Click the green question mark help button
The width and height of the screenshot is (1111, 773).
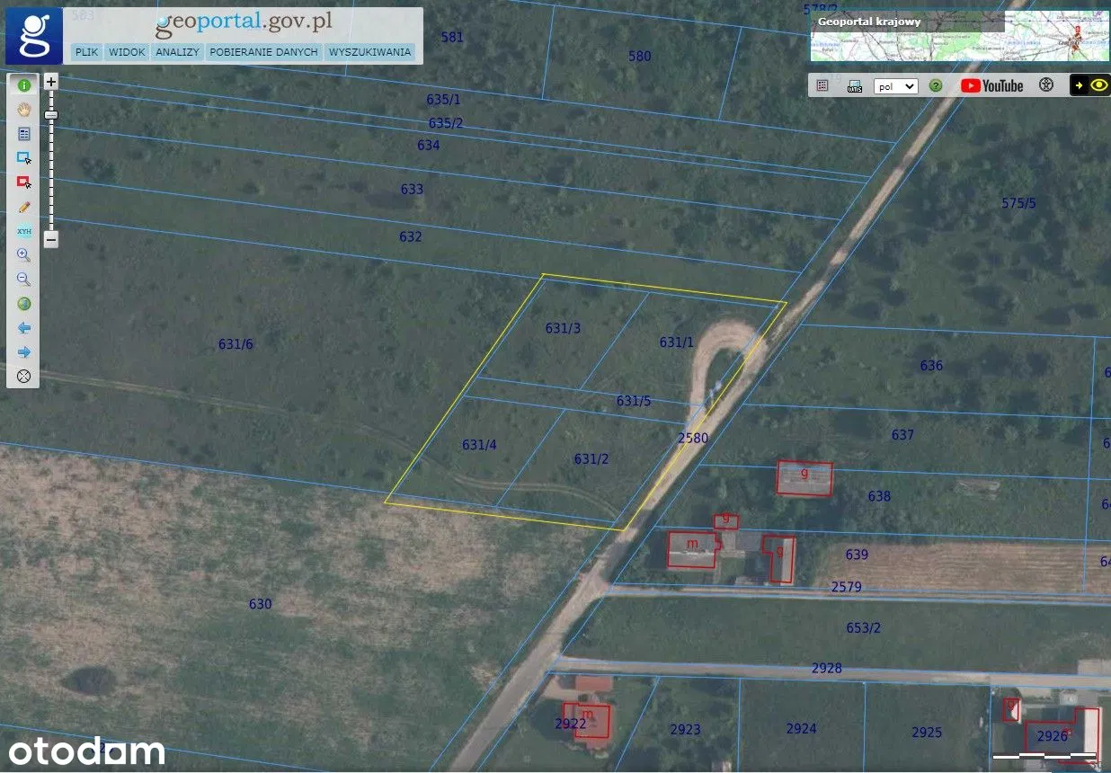tap(936, 86)
